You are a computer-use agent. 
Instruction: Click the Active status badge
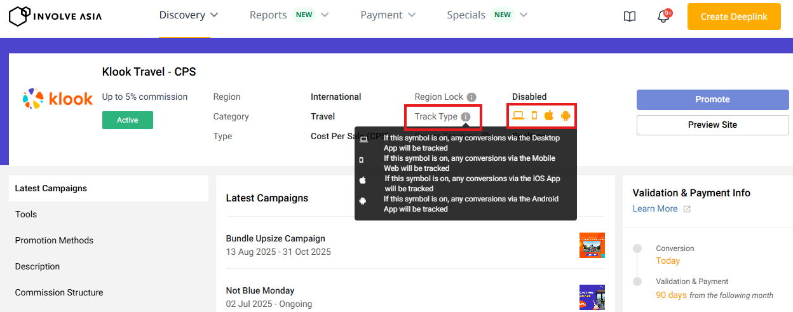(x=128, y=120)
